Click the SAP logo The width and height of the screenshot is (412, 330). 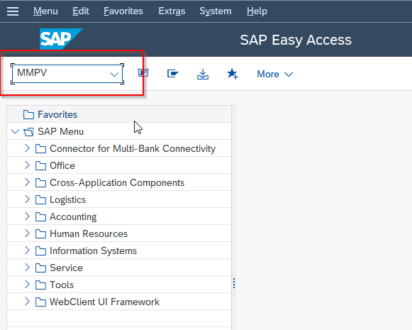pos(61,39)
